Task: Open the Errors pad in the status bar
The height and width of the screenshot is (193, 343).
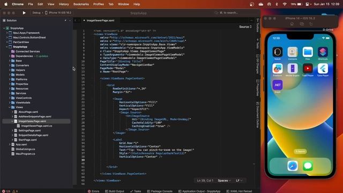Action: [x=93, y=191]
